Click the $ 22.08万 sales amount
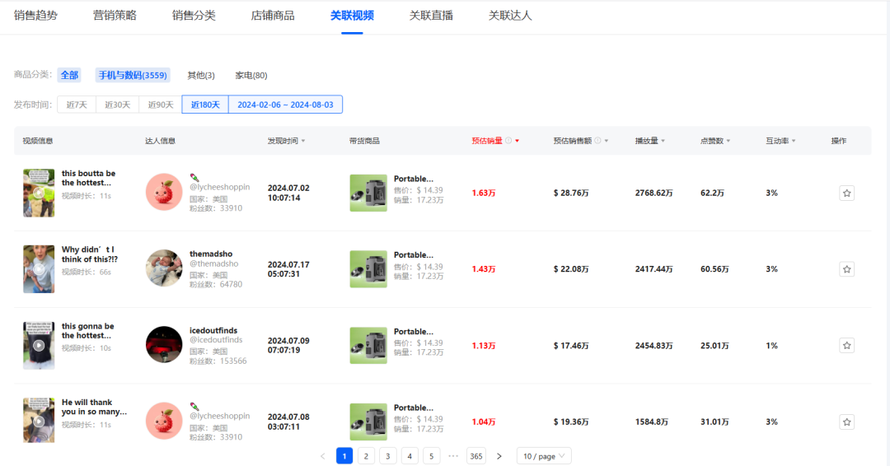The height and width of the screenshot is (466, 890). [571, 269]
